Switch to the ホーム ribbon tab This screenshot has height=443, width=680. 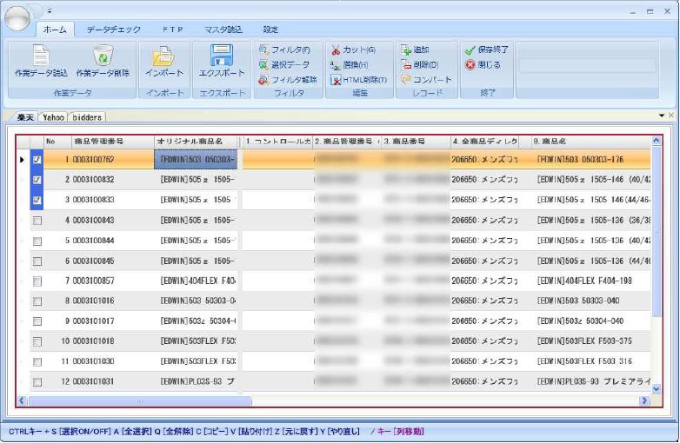[x=55, y=30]
